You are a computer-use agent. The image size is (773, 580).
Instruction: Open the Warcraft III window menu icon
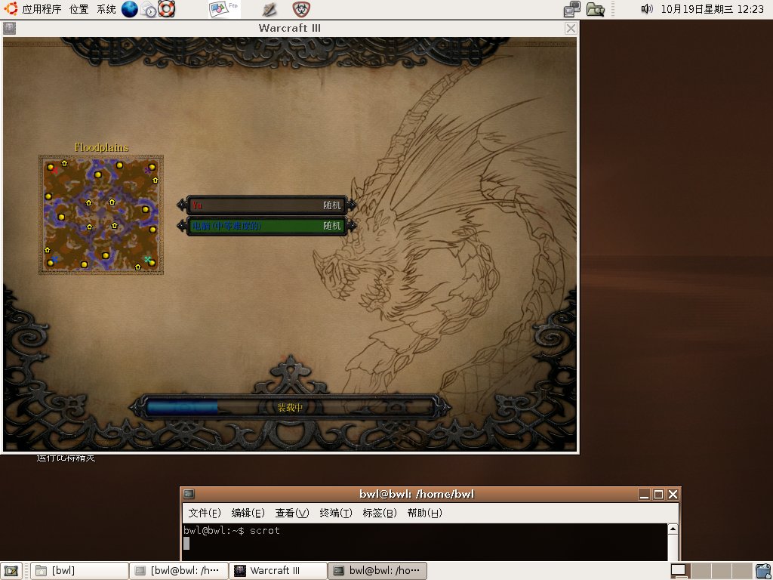coord(9,28)
